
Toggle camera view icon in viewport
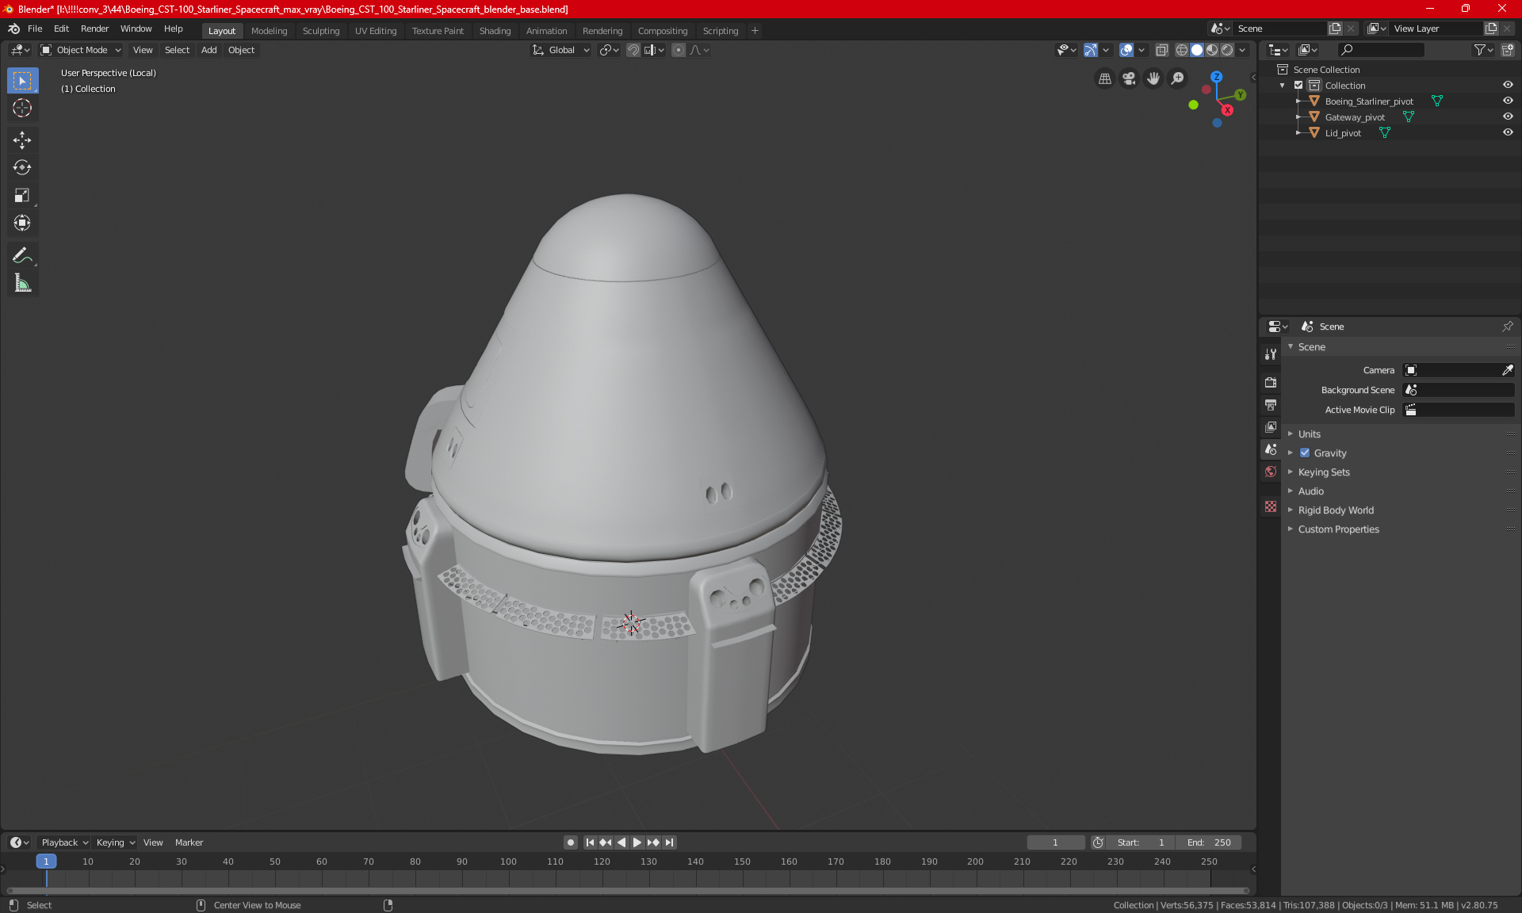tap(1129, 78)
